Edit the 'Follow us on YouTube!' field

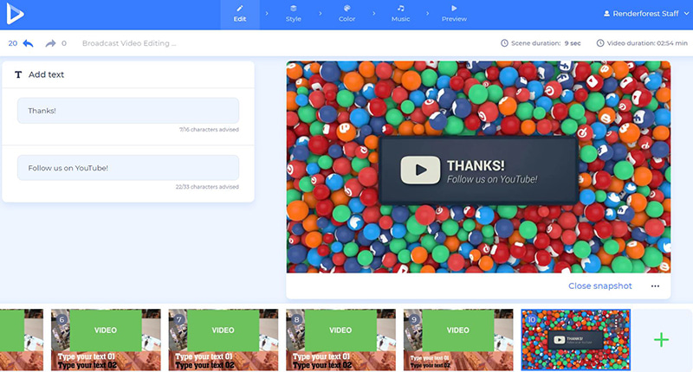tap(128, 168)
